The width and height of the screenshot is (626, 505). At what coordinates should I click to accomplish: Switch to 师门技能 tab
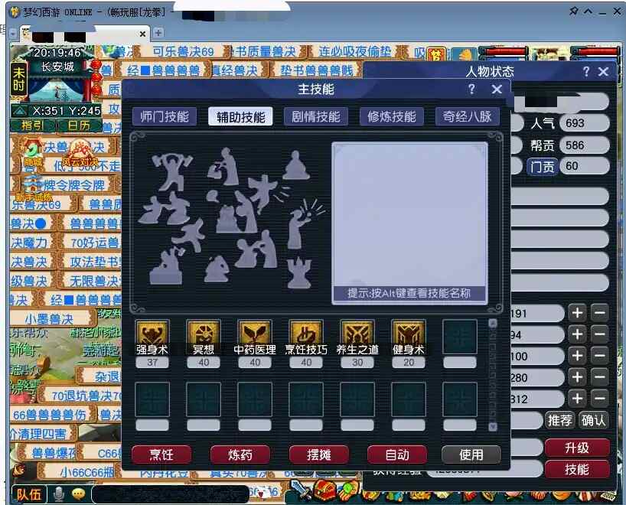click(x=165, y=116)
